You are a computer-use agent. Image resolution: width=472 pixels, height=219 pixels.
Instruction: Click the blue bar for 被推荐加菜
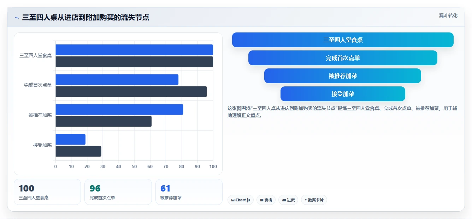(119, 109)
